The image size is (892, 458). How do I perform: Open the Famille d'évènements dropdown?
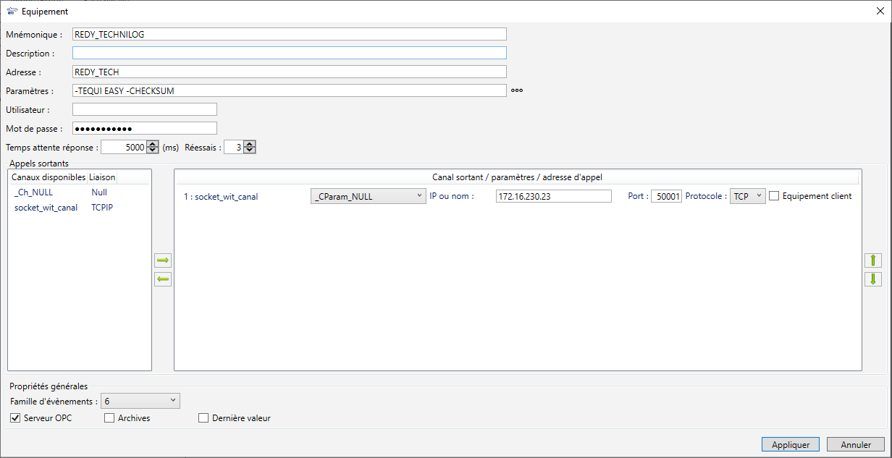tap(140, 401)
